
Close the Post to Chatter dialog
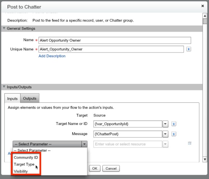pyautogui.click(x=203, y=6)
